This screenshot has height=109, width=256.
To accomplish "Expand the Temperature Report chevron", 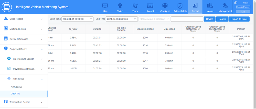I will pyautogui.click(x=42, y=102).
